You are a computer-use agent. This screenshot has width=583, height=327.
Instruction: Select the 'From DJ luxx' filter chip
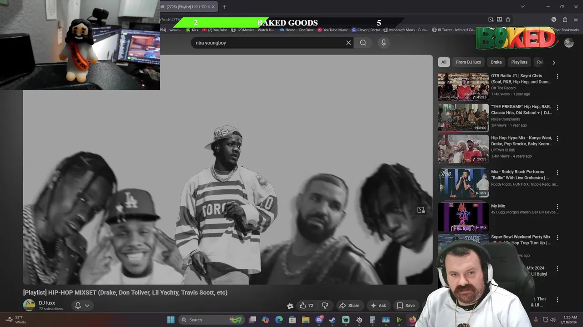[x=468, y=62]
